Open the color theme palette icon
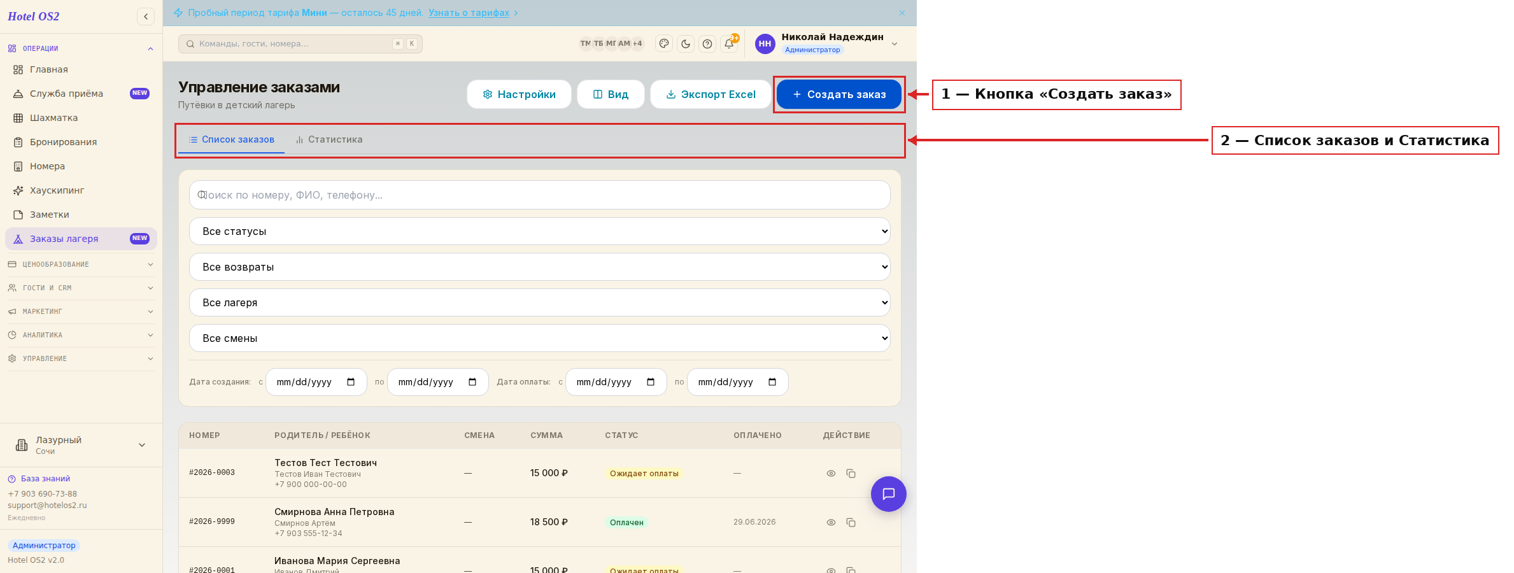Viewport: 1514px width, 573px height. click(664, 44)
